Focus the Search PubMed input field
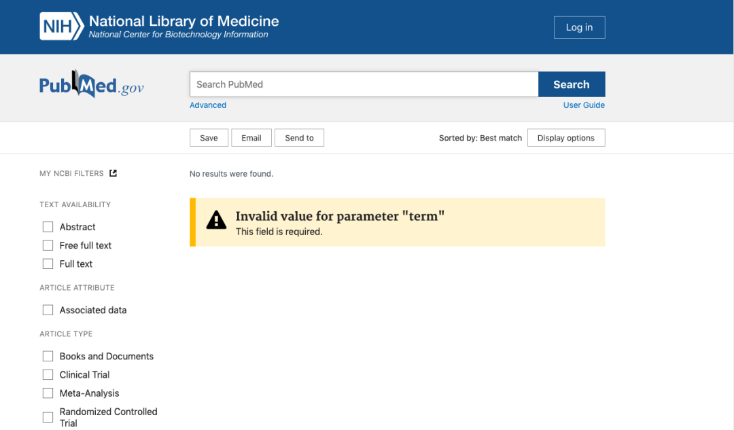 point(364,84)
